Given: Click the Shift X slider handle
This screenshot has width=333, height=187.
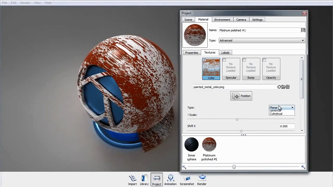Looking at the screenshot, I should click(241, 131).
